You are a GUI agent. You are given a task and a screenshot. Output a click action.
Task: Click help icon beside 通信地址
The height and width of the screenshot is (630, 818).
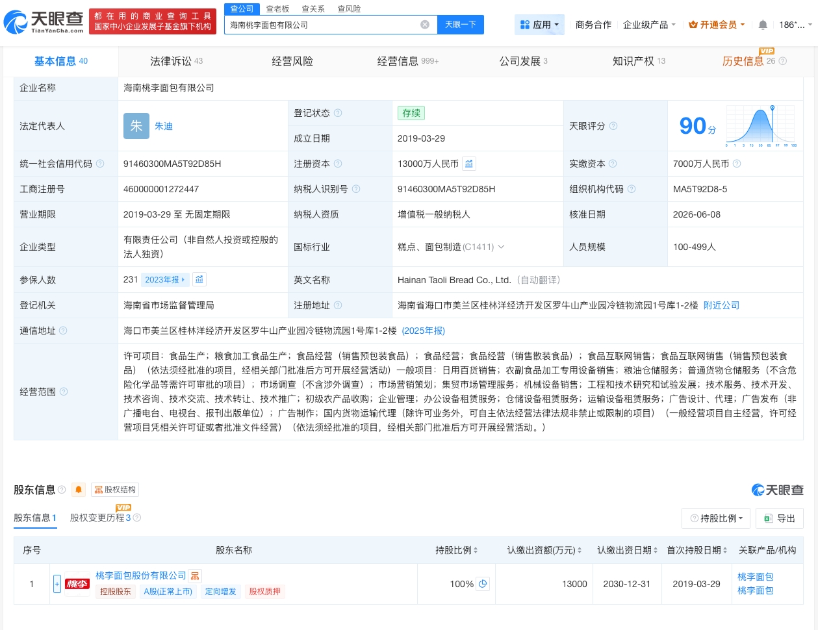[63, 331]
